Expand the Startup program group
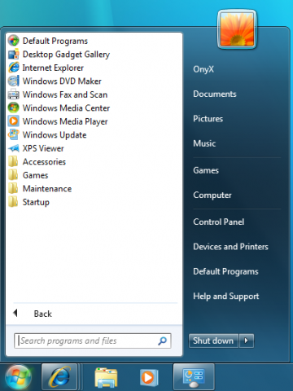This screenshot has width=293, height=391. point(36,202)
